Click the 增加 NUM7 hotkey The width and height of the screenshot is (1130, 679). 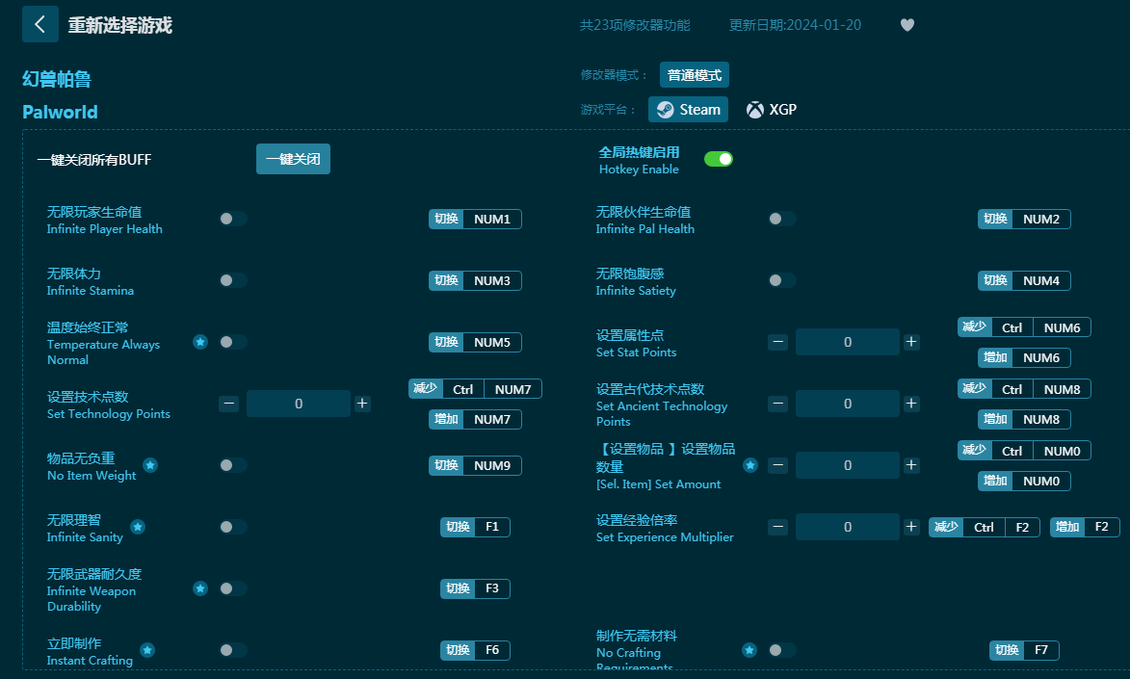(x=475, y=420)
